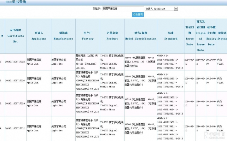Click the 生产厂 Factory column header

tap(88, 36)
